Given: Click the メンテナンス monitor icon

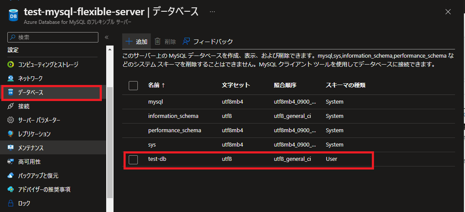Looking at the screenshot, I should [x=11, y=148].
